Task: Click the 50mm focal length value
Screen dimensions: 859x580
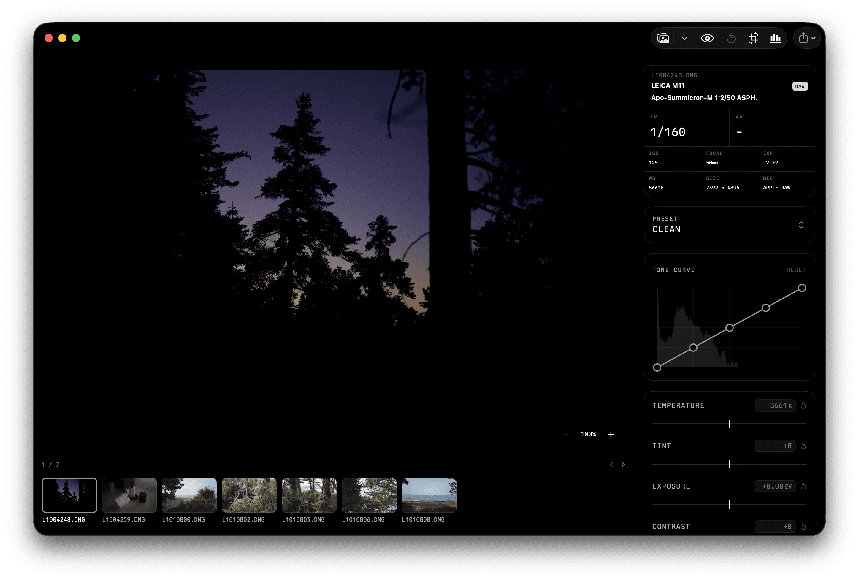Action: click(x=712, y=163)
